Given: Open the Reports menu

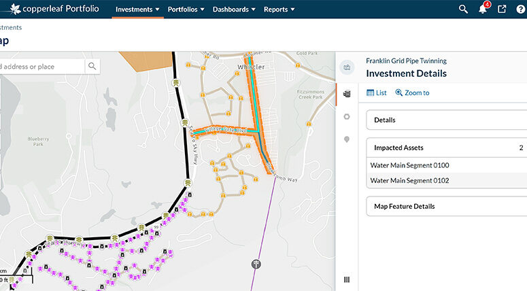Looking at the screenshot, I should tap(279, 10).
